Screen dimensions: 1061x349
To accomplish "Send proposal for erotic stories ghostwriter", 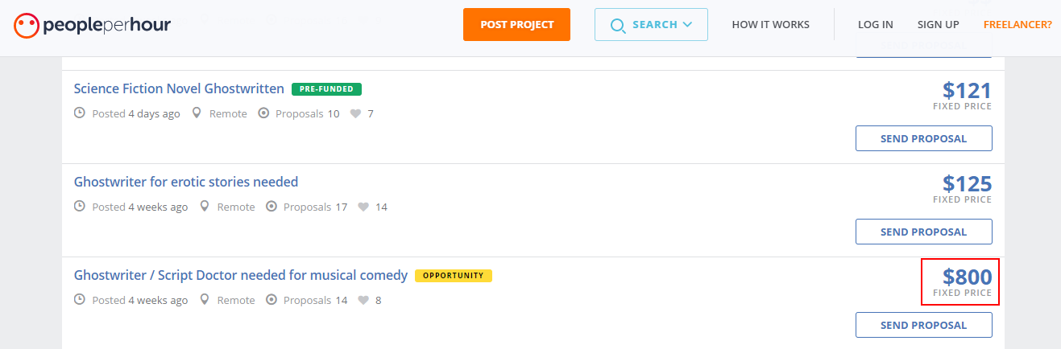I will [x=923, y=232].
